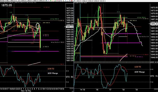Click day 19 on right chart time axis
The width and height of the screenshot is (158, 92).
(x=137, y=90)
